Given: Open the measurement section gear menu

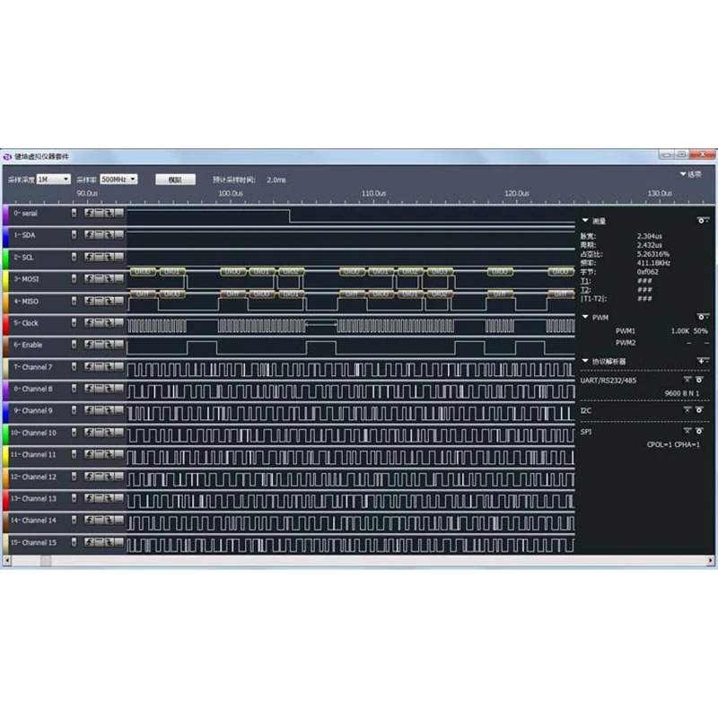Looking at the screenshot, I should tap(703, 221).
